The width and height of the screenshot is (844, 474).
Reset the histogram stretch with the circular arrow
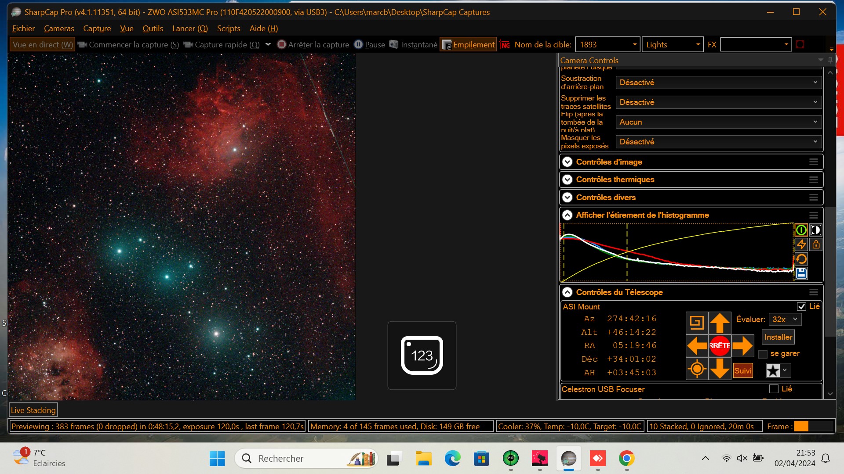[801, 259]
